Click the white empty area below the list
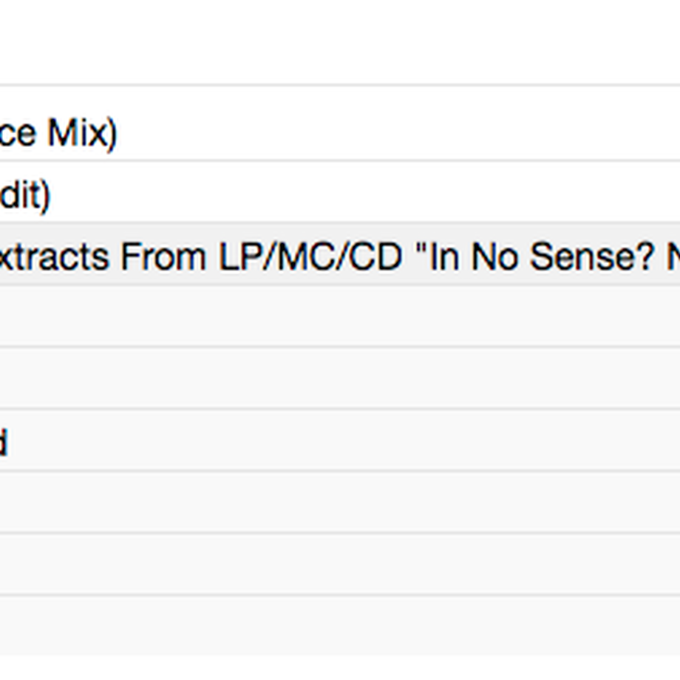680x680 pixels. tap(340, 668)
